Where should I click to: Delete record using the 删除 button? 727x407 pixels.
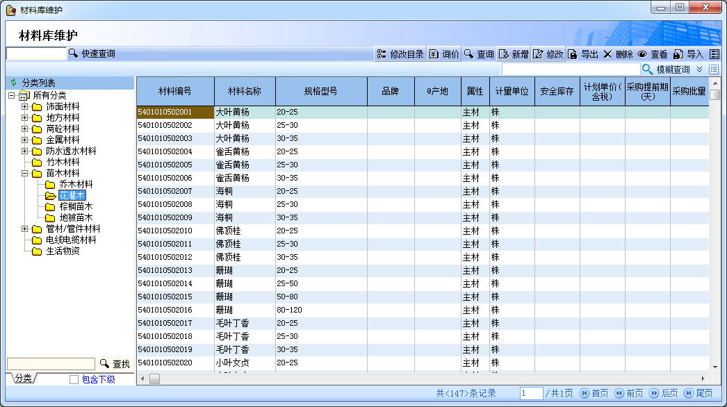(618, 54)
